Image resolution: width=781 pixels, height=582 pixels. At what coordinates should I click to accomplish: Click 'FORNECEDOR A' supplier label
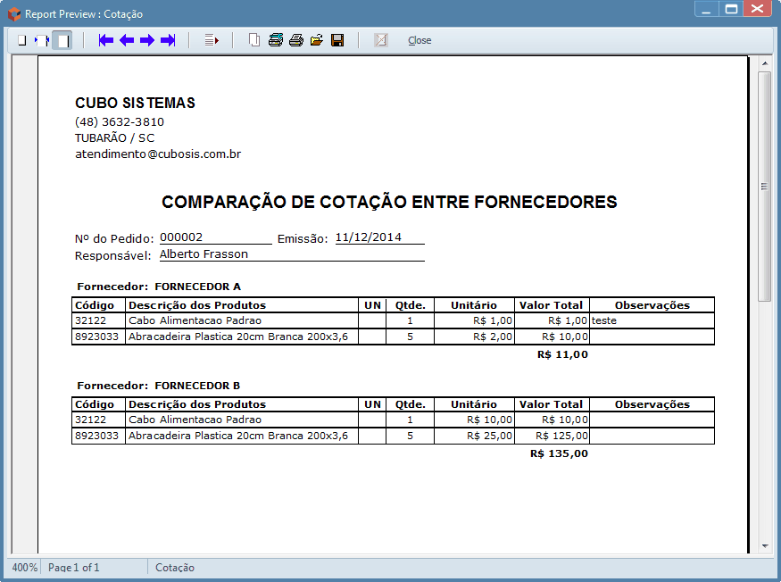(198, 287)
